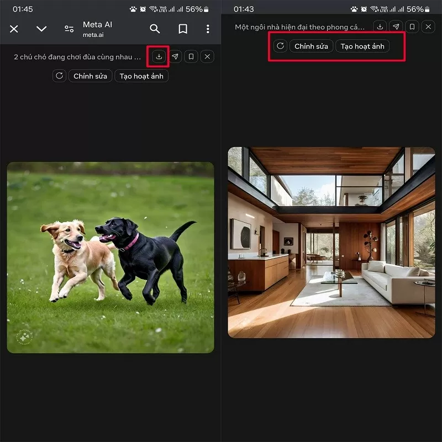Tap the download icon for the modern house image

380,26
